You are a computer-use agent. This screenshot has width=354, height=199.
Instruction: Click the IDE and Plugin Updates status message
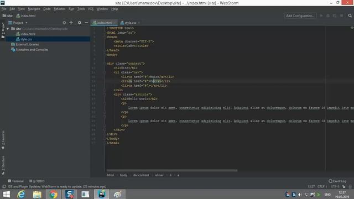(57, 187)
